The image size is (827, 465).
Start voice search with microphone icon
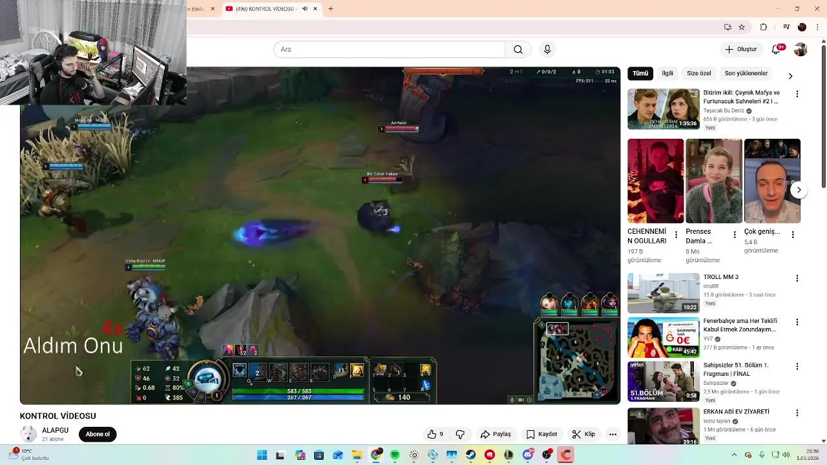(547, 50)
